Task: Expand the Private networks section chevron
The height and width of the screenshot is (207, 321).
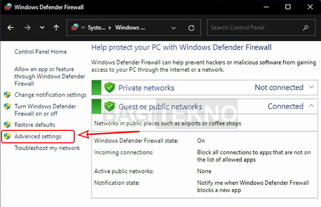Action: [x=311, y=87]
